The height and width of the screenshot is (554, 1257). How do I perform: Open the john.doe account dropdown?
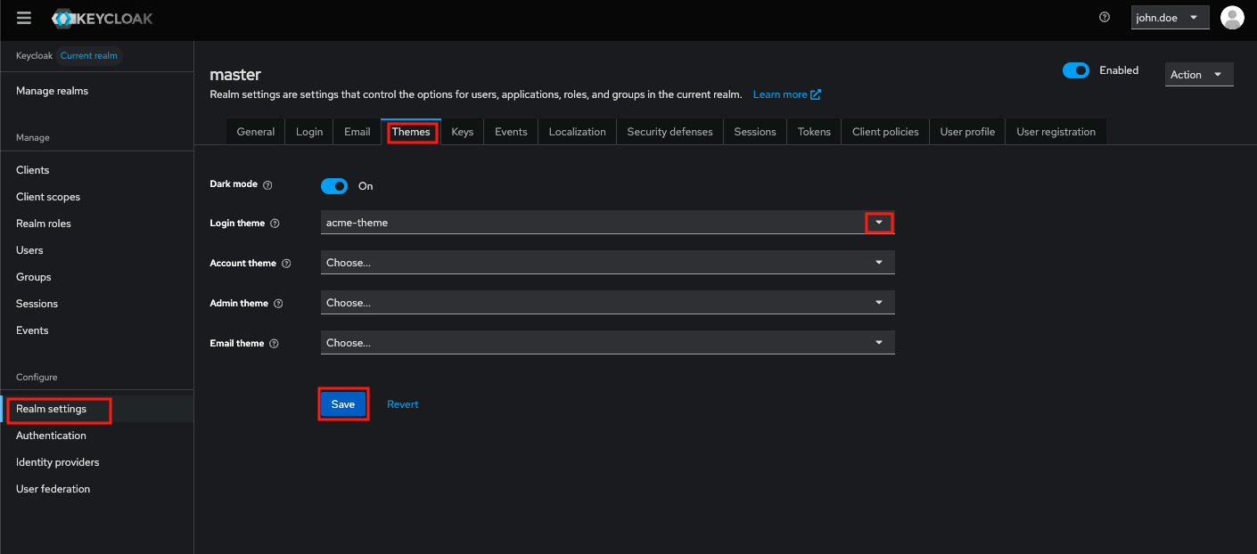pos(1170,17)
